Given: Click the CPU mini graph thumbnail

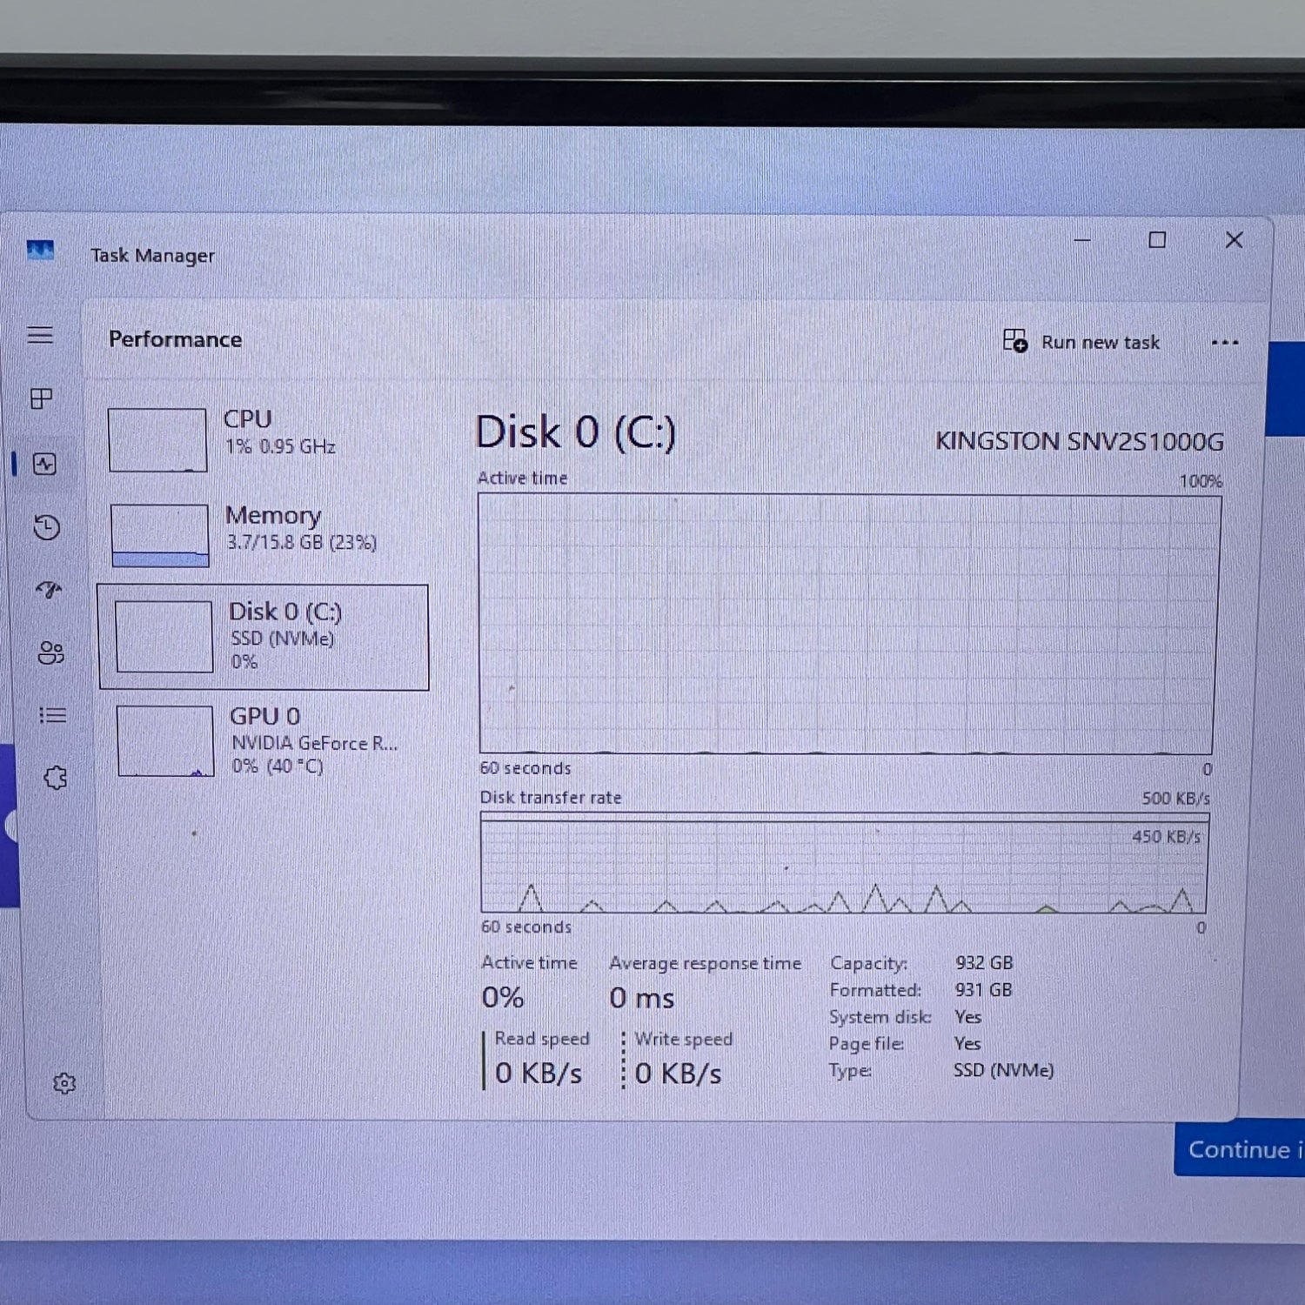Looking at the screenshot, I should [157, 440].
